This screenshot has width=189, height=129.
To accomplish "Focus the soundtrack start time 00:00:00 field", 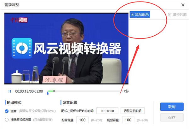I will (107, 111).
